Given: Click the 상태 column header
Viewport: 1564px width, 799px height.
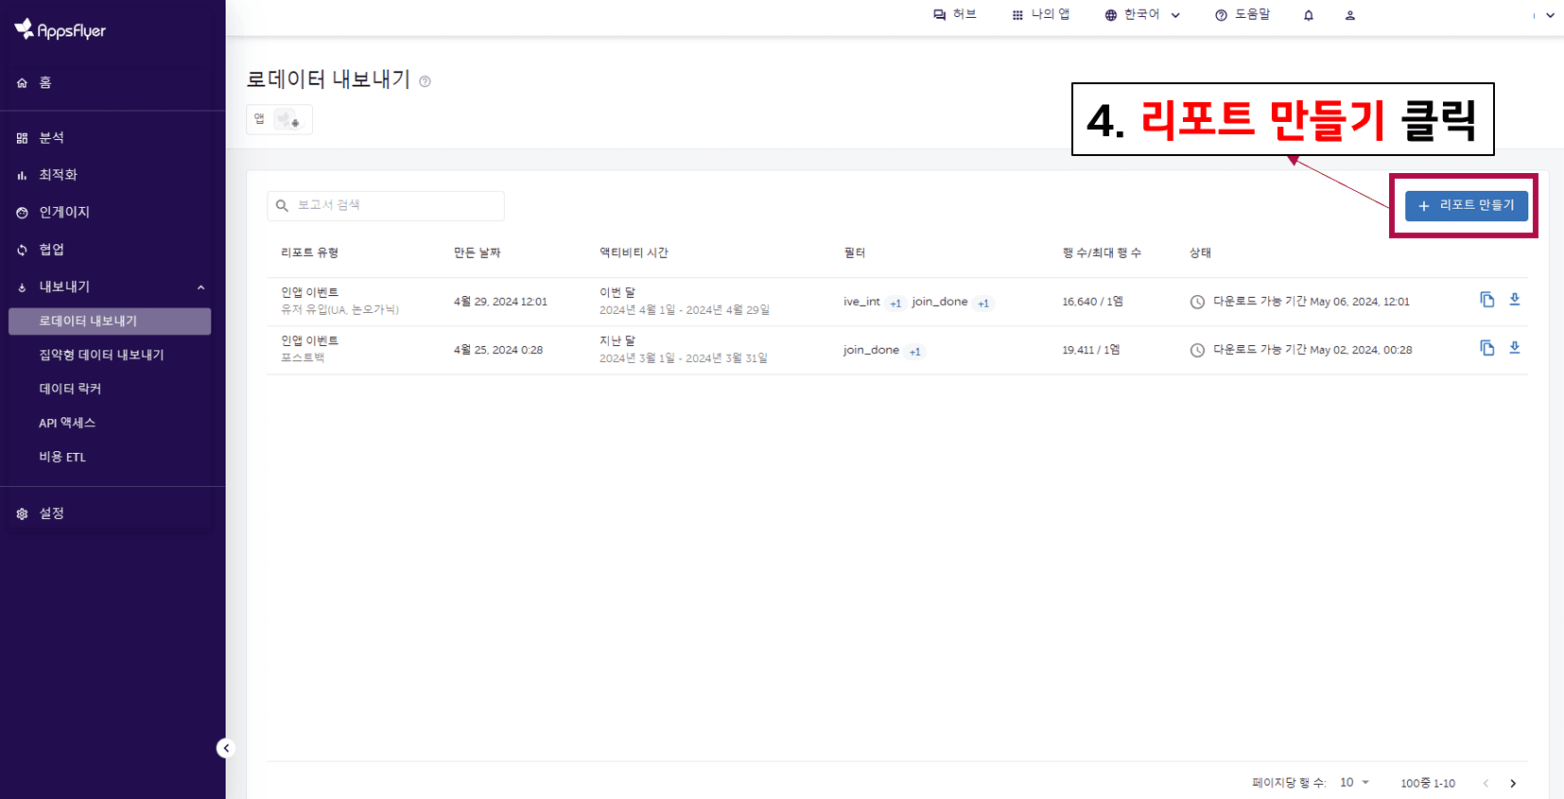Looking at the screenshot, I should (x=1201, y=252).
